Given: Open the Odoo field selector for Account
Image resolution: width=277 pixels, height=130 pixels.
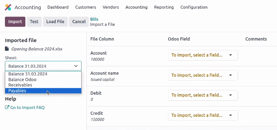Looking at the screenshot, I should [x=203, y=55].
